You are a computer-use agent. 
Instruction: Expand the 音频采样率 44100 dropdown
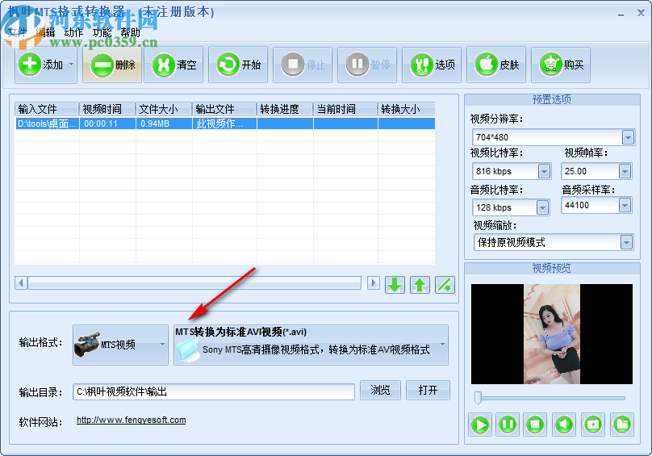(625, 205)
